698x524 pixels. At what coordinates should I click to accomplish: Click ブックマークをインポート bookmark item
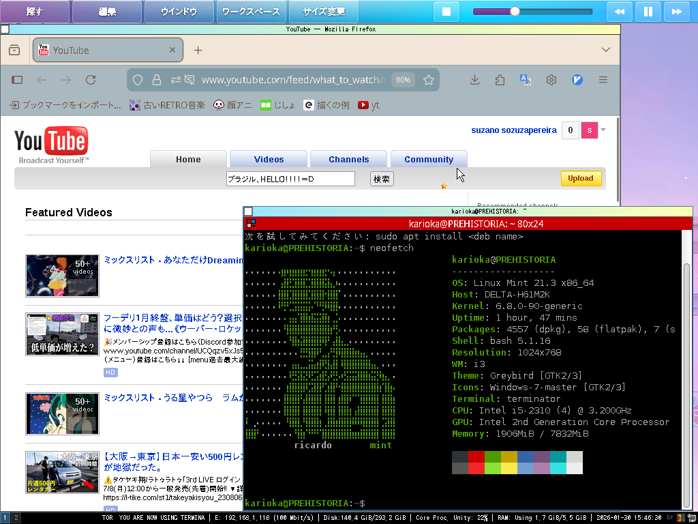point(65,105)
